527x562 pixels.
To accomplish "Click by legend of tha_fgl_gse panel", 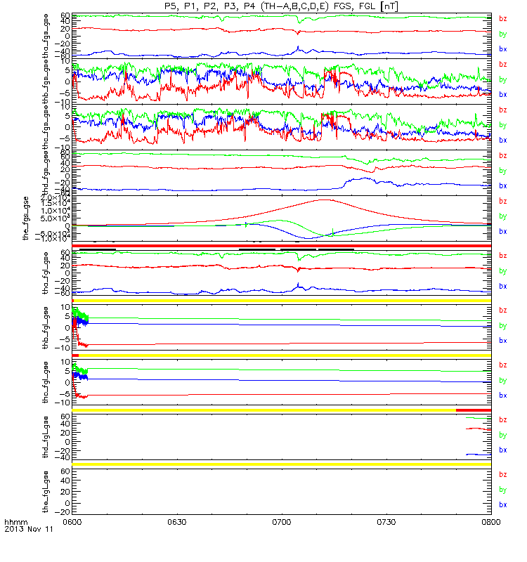I will click(502, 271).
